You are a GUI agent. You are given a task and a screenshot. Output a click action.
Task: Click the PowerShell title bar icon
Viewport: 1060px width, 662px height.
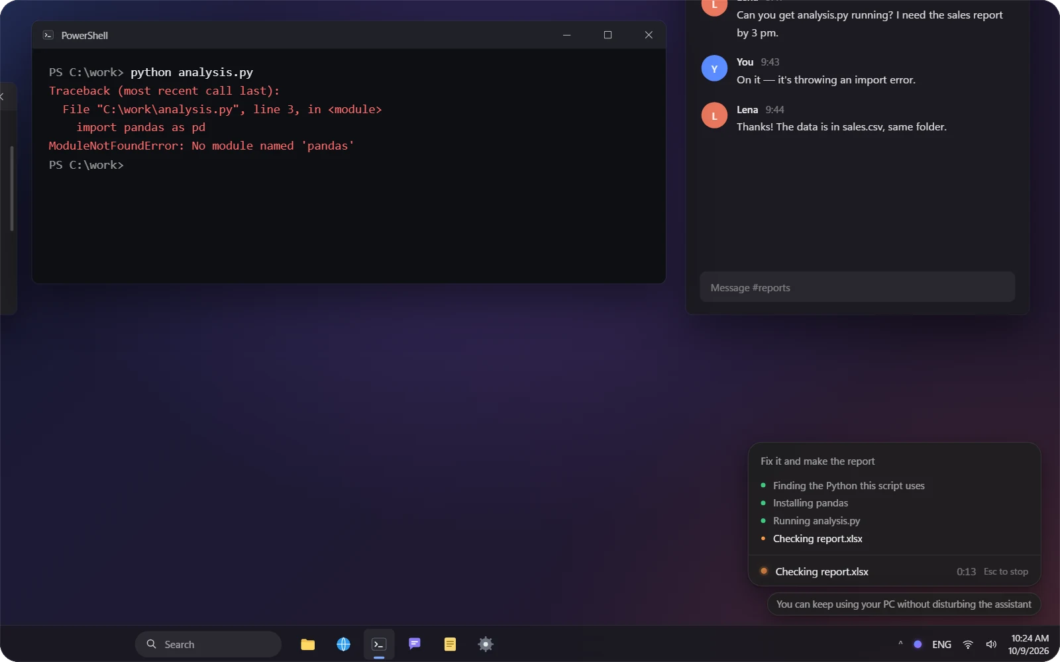pyautogui.click(x=48, y=35)
